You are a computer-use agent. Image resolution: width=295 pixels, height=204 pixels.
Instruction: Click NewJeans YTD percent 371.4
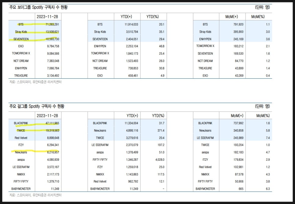coord(161,131)
